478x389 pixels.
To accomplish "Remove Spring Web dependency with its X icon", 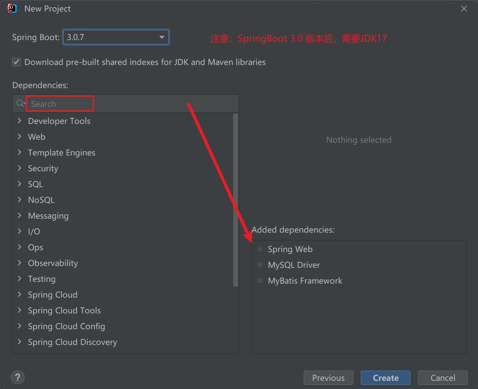I will pyautogui.click(x=260, y=249).
